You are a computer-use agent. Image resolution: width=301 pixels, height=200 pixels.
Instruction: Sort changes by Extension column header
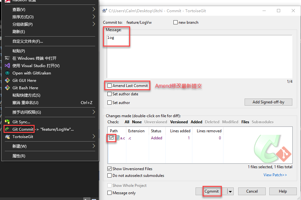(x=138, y=131)
